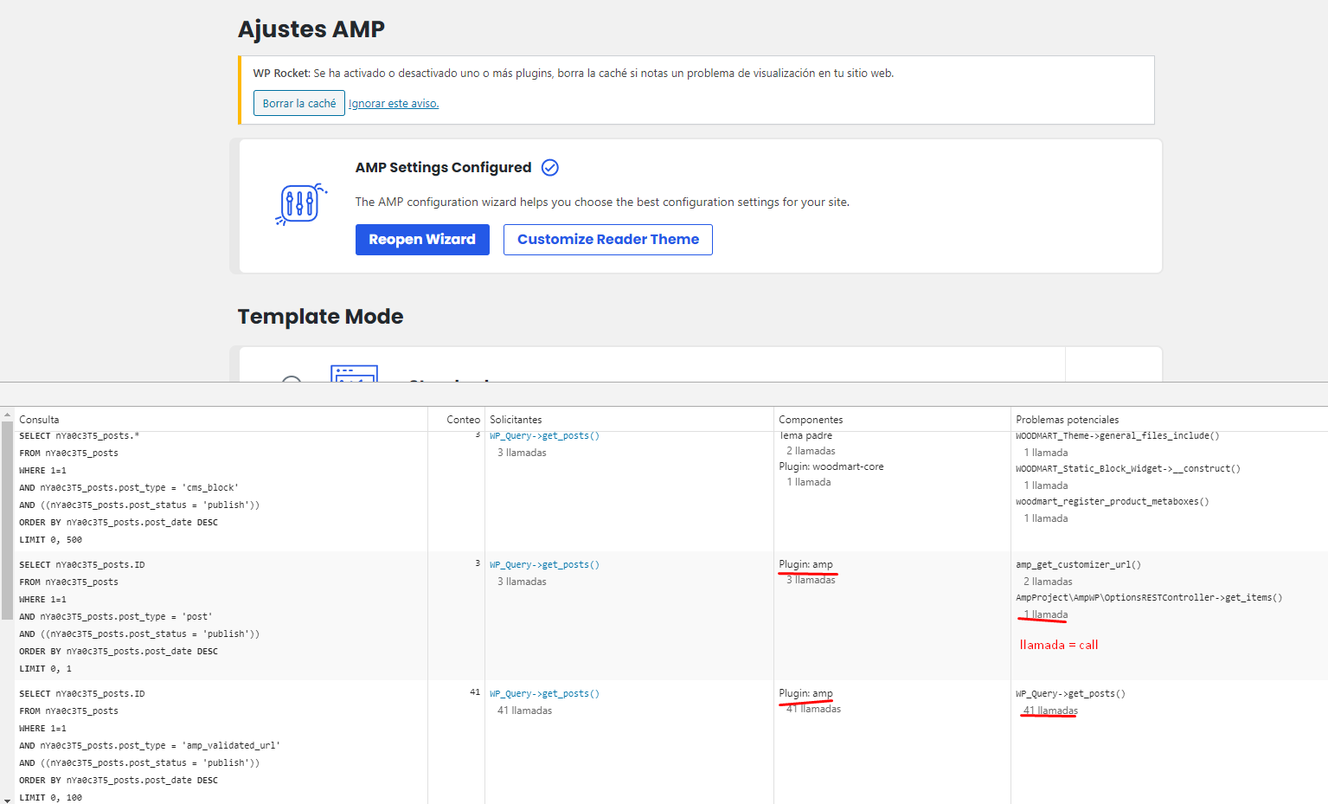Click the post_type = 'post' query line
The width and height of the screenshot is (1328, 804).
point(116,617)
